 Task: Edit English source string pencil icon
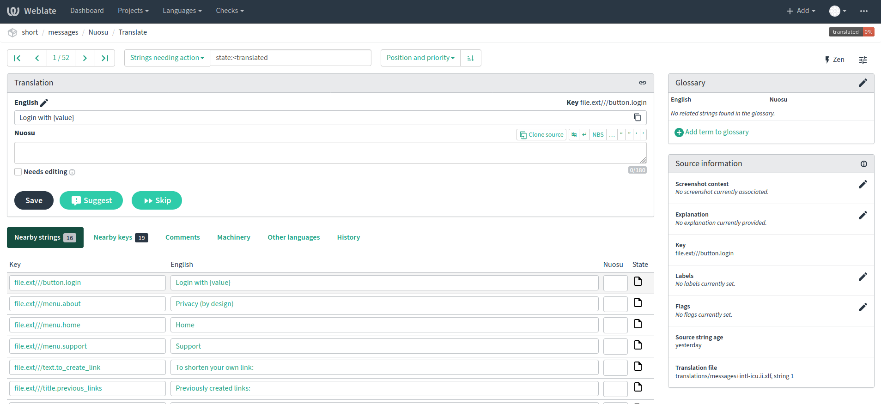pyautogui.click(x=44, y=103)
